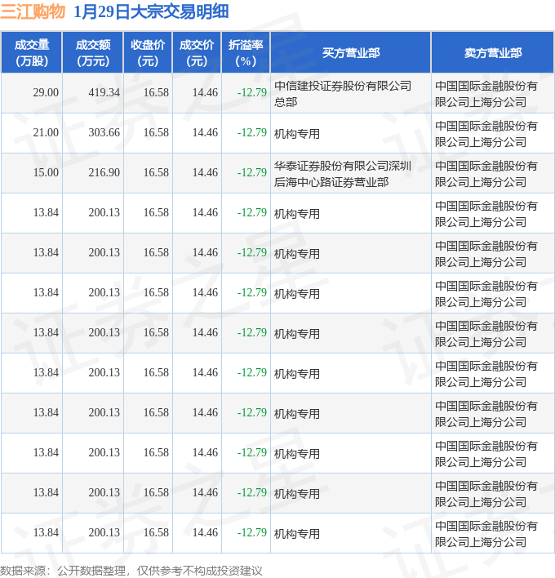The width and height of the screenshot is (555, 578).
Task: Click the 21.00 volume cell
Action: (x=46, y=133)
